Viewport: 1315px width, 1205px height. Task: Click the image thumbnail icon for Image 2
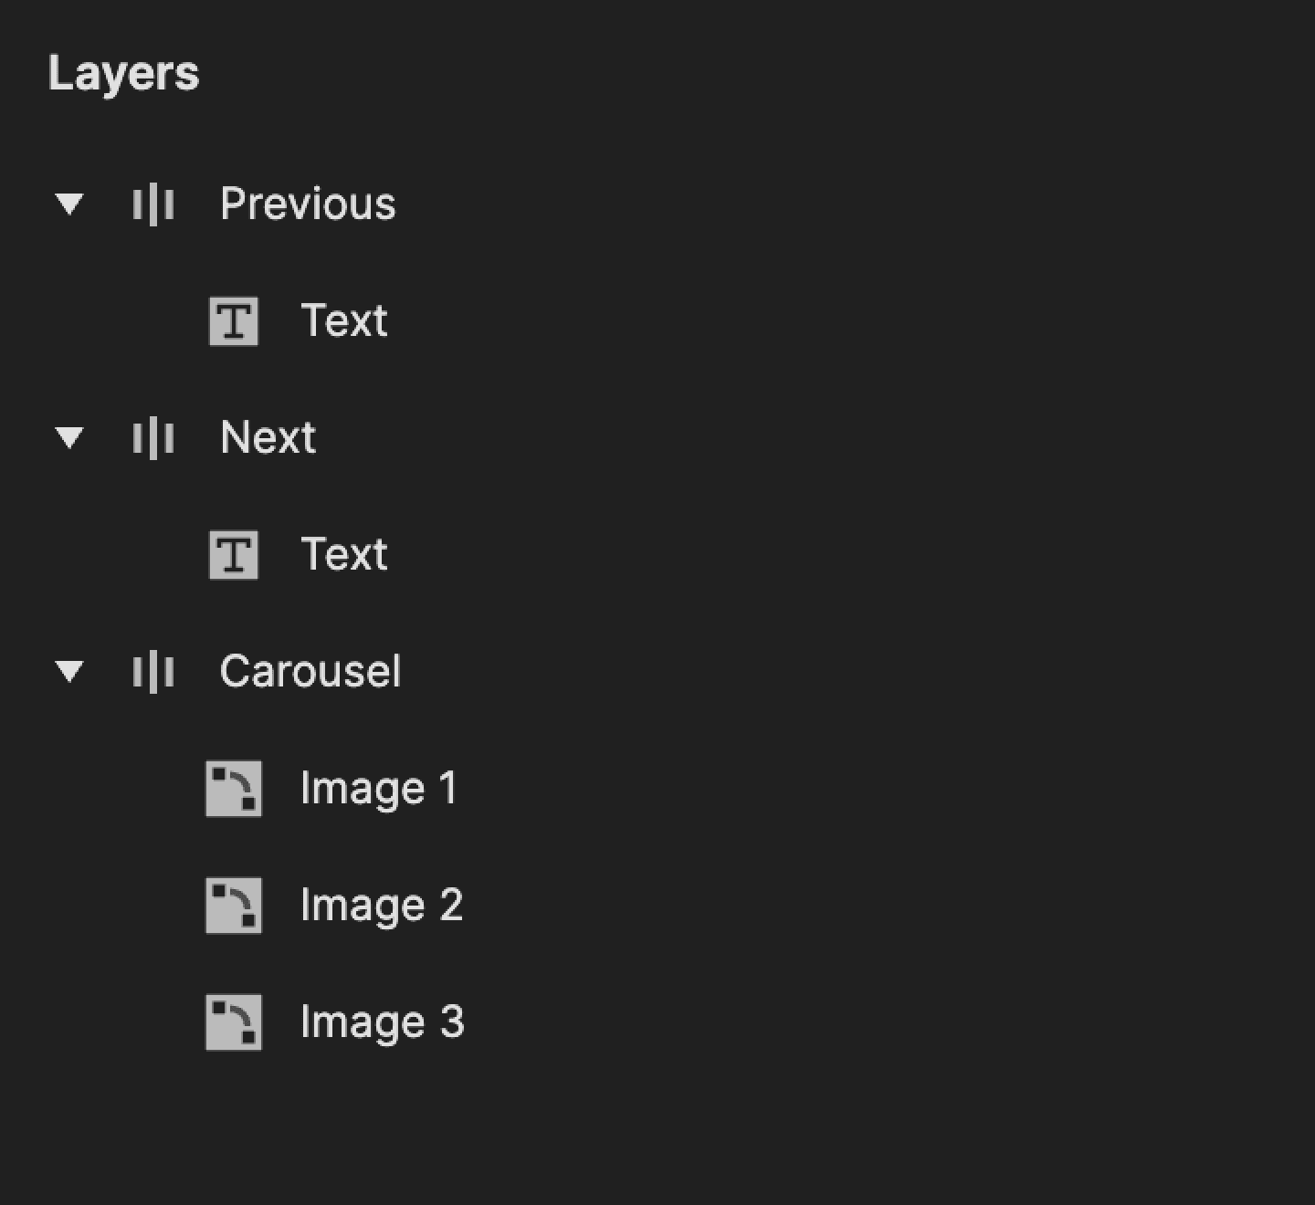tap(235, 905)
